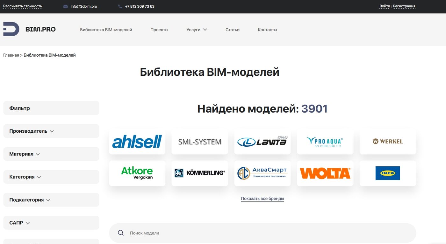Click Регистрация link
This screenshot has width=446, height=244.
[404, 6]
